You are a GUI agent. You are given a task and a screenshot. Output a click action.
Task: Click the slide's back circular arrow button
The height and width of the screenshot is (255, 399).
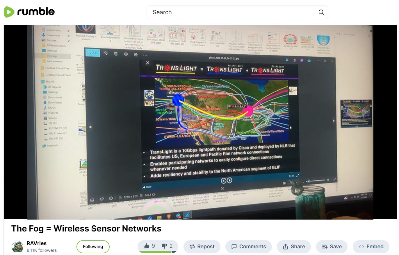pos(223,181)
